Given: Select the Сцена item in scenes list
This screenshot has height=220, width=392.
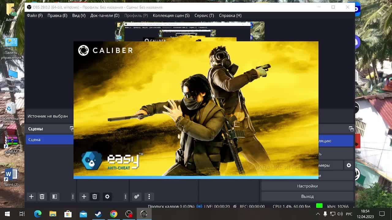Looking at the screenshot, I should pos(50,140).
